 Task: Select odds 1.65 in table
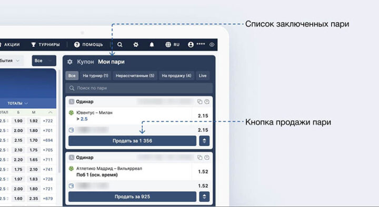click(x=34, y=160)
